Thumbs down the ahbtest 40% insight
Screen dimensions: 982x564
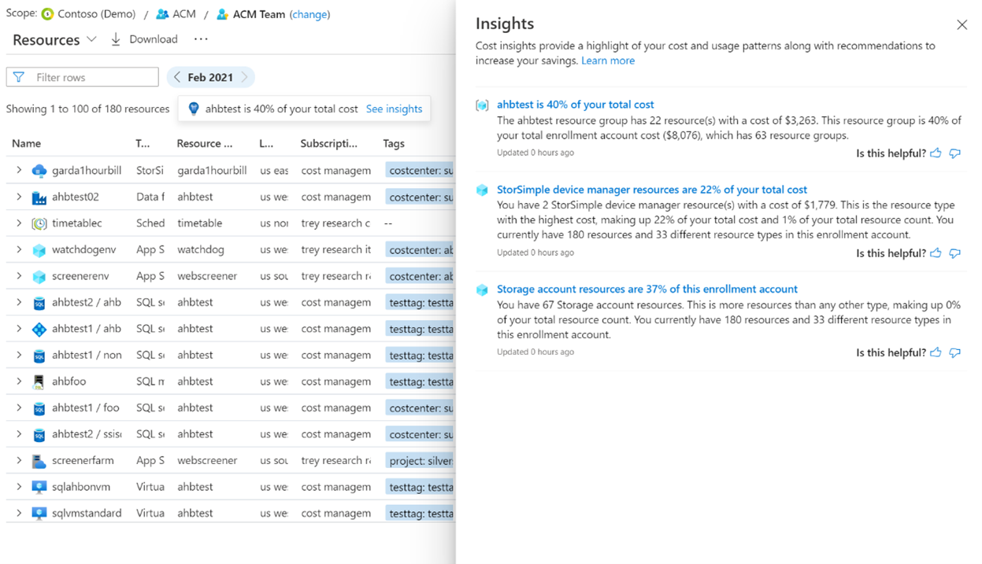[x=954, y=153]
